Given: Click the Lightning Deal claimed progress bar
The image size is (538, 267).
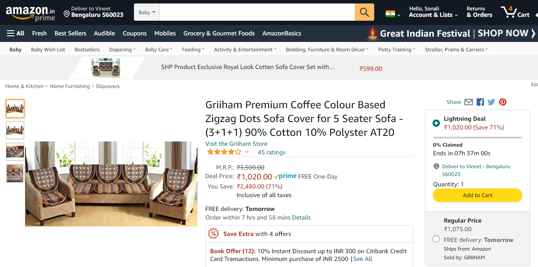Looking at the screenshot, I should pos(478,138).
